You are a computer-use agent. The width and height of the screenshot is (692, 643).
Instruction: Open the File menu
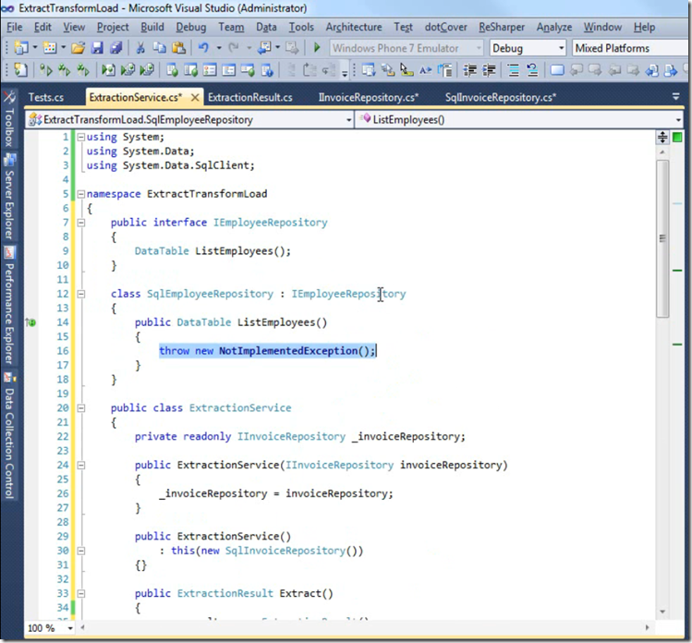point(15,28)
